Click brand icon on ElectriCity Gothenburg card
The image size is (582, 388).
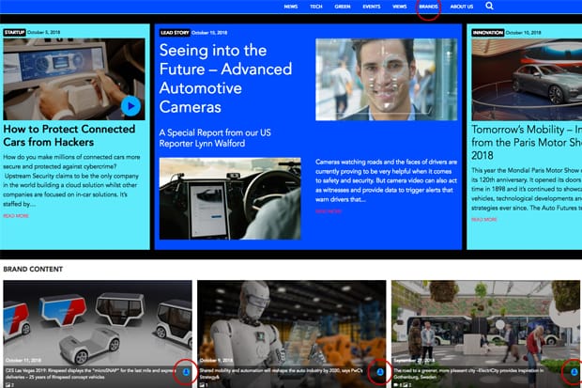pos(574,372)
